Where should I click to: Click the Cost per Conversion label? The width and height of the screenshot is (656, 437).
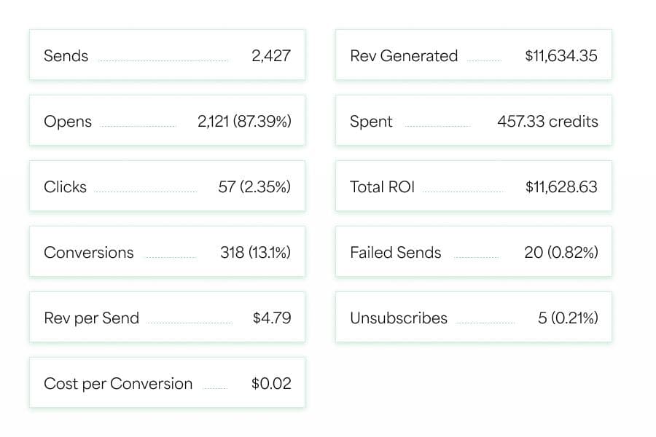[x=118, y=384]
